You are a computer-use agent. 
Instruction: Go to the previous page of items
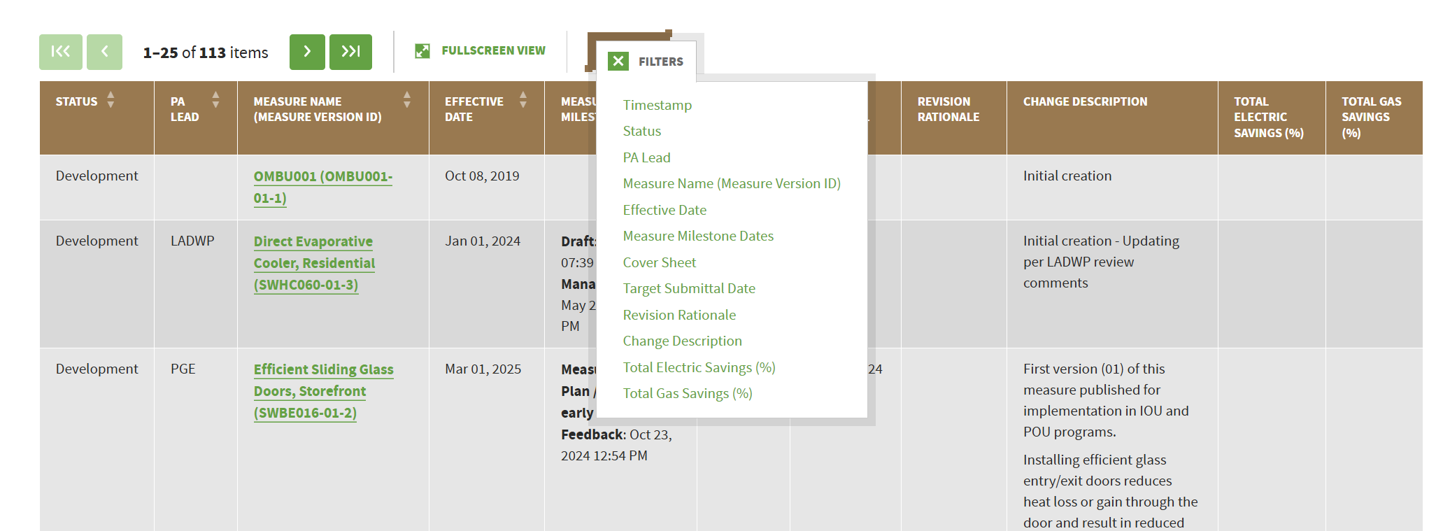click(104, 52)
